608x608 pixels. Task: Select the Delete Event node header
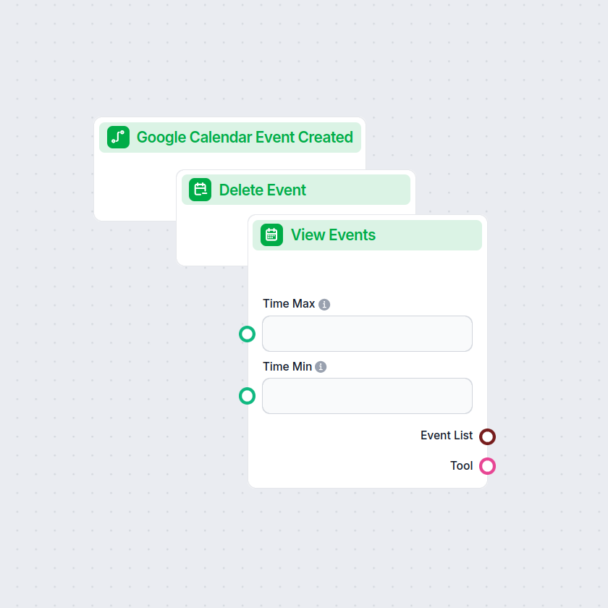[x=296, y=190]
